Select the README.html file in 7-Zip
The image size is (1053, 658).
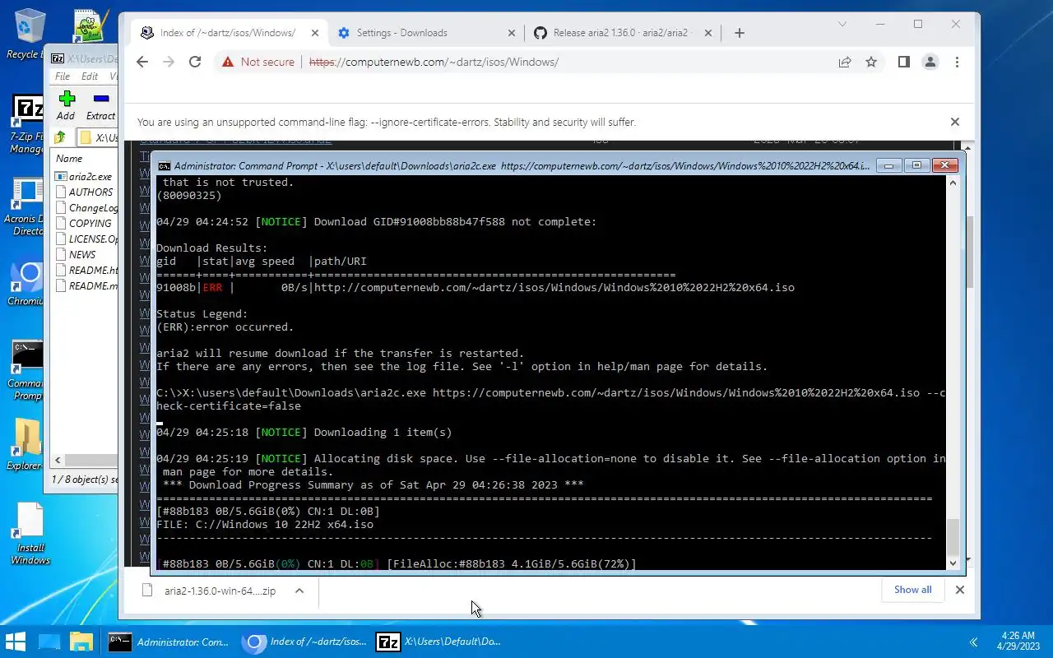click(87, 270)
